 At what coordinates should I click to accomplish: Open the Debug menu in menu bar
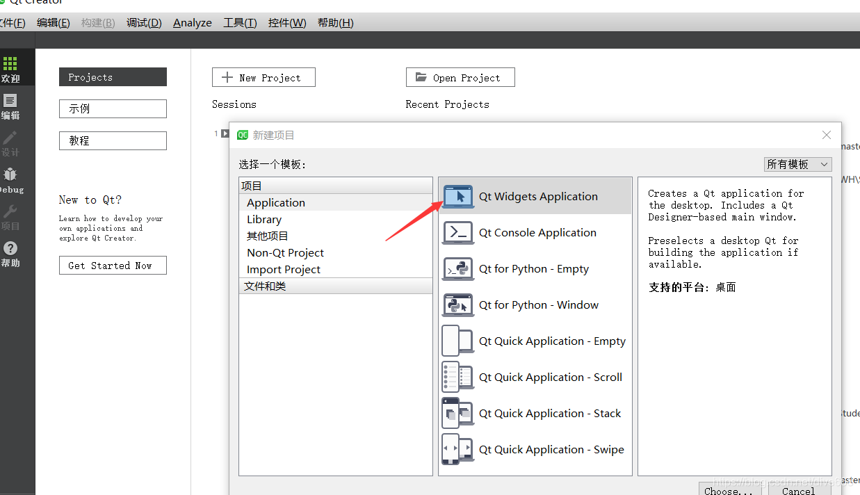pos(144,23)
